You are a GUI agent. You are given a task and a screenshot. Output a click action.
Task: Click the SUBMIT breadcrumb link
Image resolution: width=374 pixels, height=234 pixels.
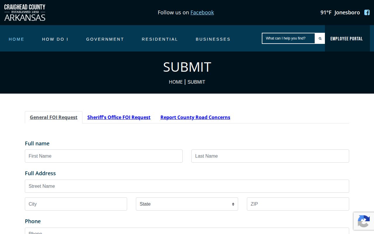196,82
